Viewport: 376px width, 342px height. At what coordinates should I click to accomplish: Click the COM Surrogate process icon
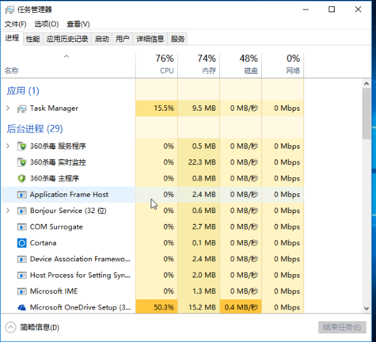tap(22, 227)
